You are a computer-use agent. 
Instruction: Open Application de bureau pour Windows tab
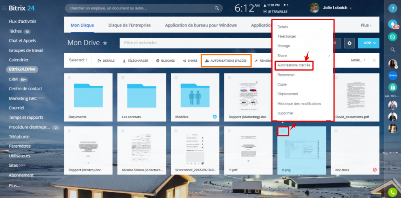coord(201,25)
